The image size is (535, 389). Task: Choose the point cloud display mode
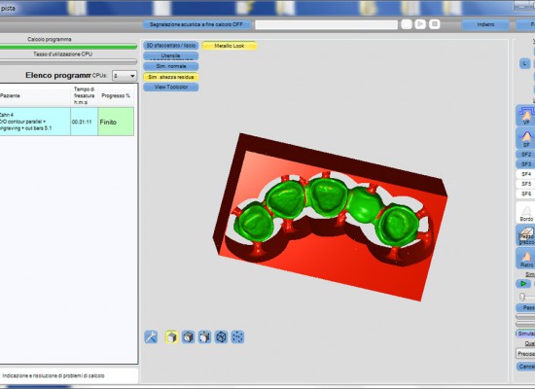[x=237, y=336]
